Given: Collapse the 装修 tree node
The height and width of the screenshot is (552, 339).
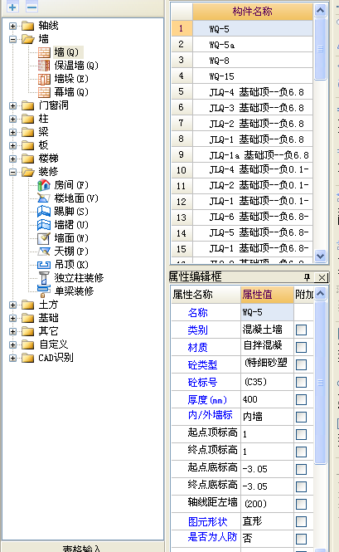Looking at the screenshot, I should (12, 172).
